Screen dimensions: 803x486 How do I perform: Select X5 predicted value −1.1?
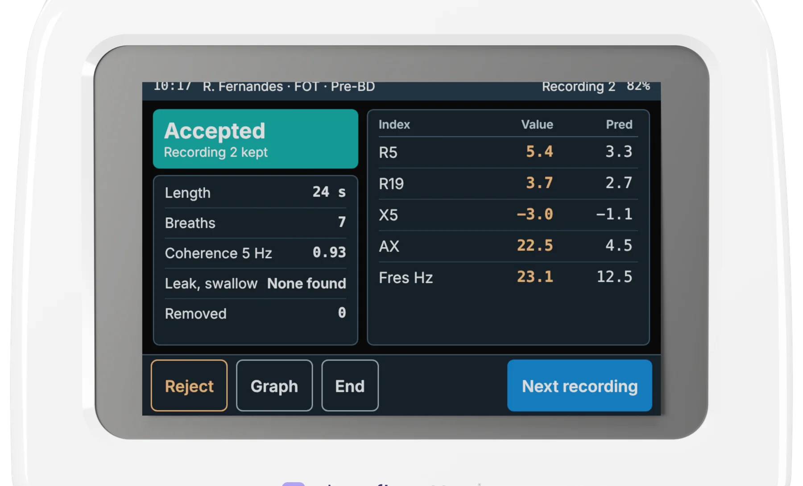614,214
